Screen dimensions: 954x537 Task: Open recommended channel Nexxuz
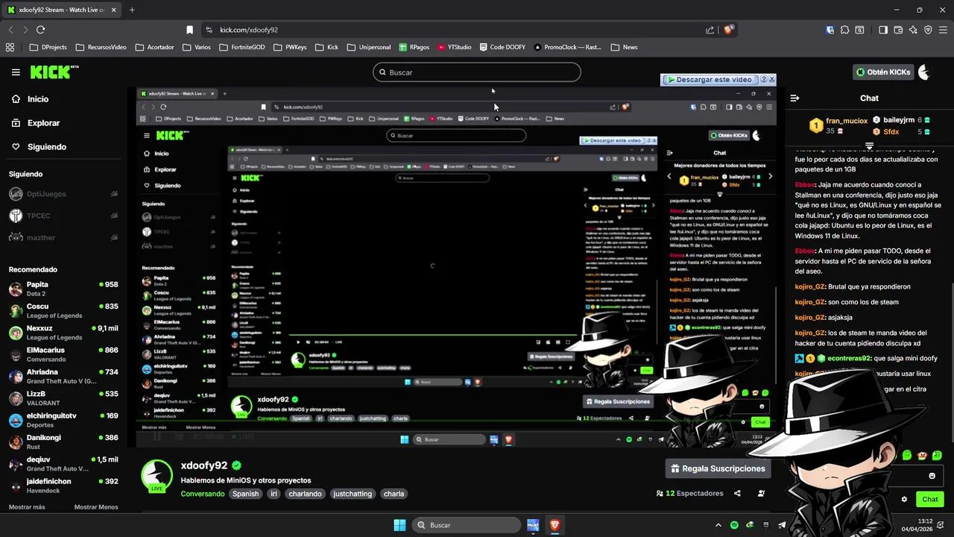tap(63, 333)
